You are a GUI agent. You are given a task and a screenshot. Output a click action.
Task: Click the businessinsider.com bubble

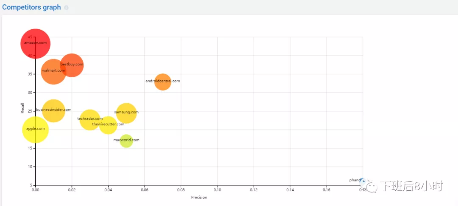53,110
